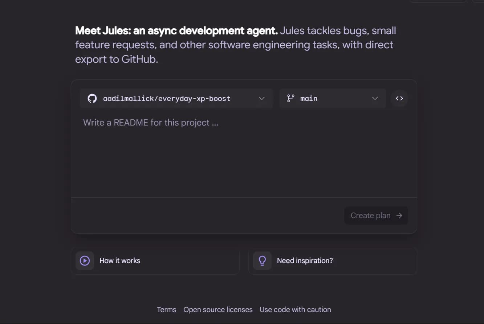This screenshot has height=324, width=484.
Task: Follow the Use code with caution link
Action: (x=295, y=309)
